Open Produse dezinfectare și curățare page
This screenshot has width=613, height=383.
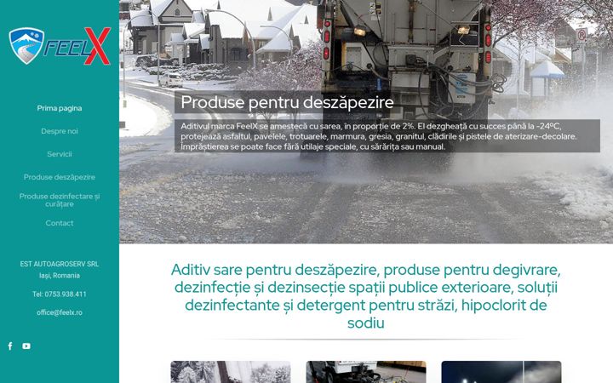click(x=60, y=200)
